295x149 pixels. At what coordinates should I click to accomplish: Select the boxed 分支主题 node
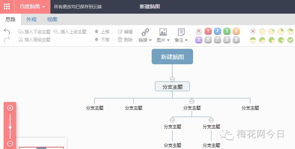[x=172, y=87]
